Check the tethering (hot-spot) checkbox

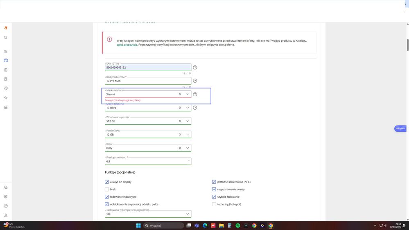tap(214, 204)
